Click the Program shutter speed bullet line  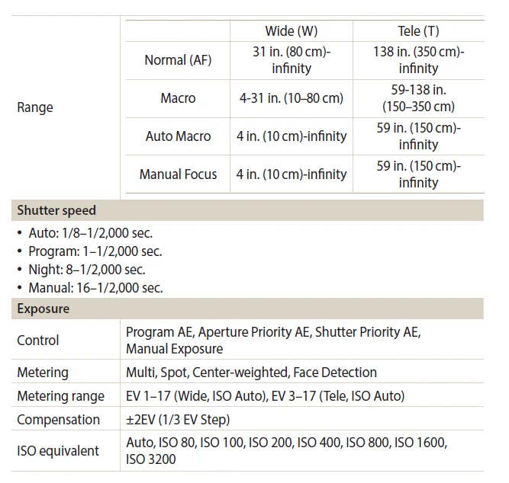(95, 251)
